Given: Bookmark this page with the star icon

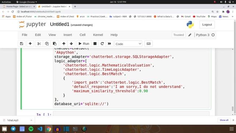Looking at the screenshot, I should pos(217,11).
